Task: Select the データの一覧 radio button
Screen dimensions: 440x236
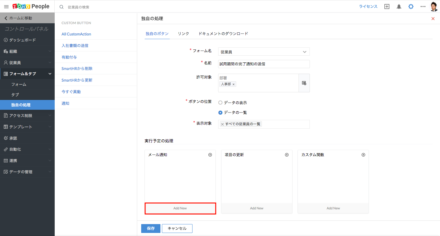Action: tap(220, 112)
